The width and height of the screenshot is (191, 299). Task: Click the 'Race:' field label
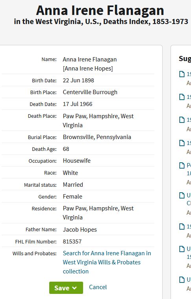(50, 173)
